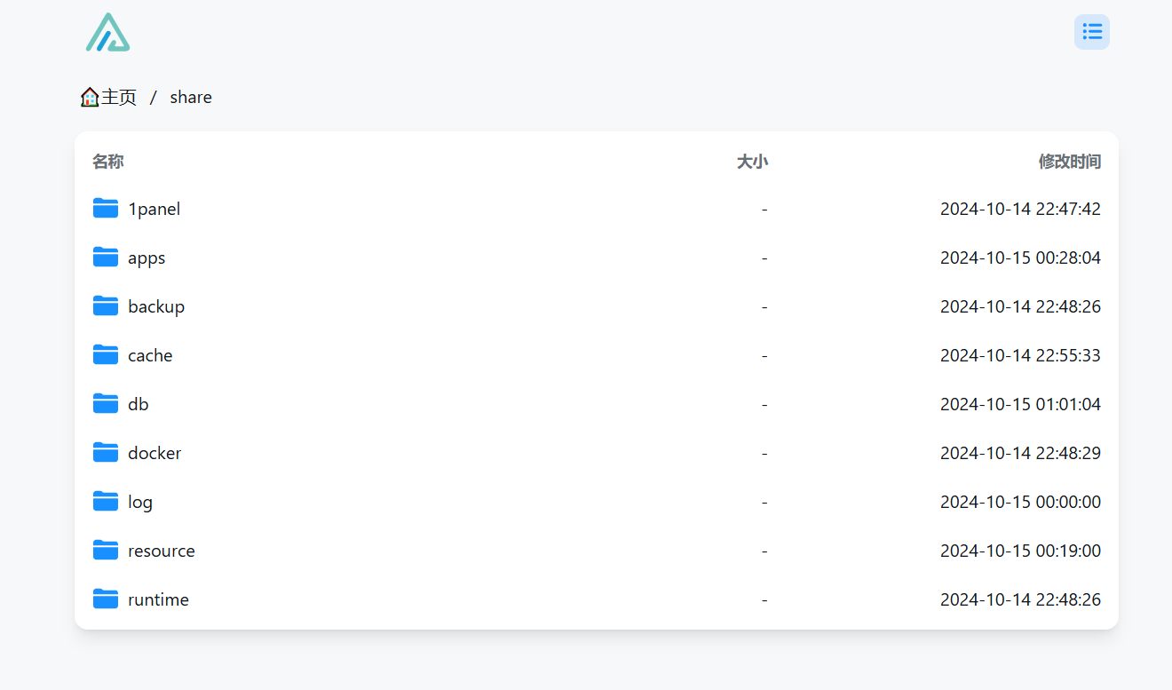This screenshot has width=1172, height=690.
Task: Sort by 大小 column header
Action: pos(752,162)
